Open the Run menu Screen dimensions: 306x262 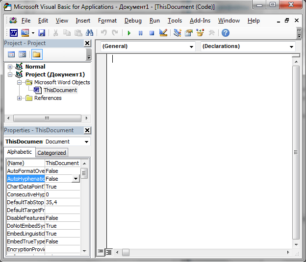(154, 21)
